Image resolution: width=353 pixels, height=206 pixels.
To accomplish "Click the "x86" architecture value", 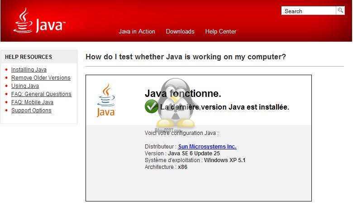I will (182, 167).
